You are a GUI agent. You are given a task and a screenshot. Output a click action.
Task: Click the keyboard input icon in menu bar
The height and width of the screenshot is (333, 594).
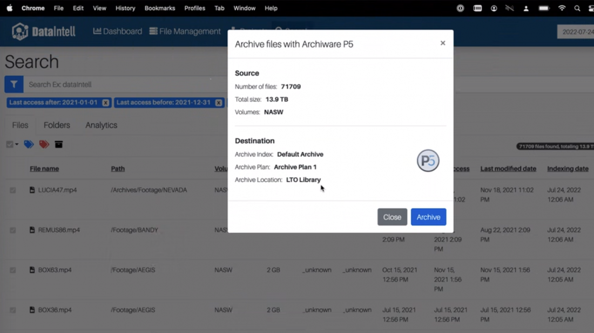(x=477, y=8)
